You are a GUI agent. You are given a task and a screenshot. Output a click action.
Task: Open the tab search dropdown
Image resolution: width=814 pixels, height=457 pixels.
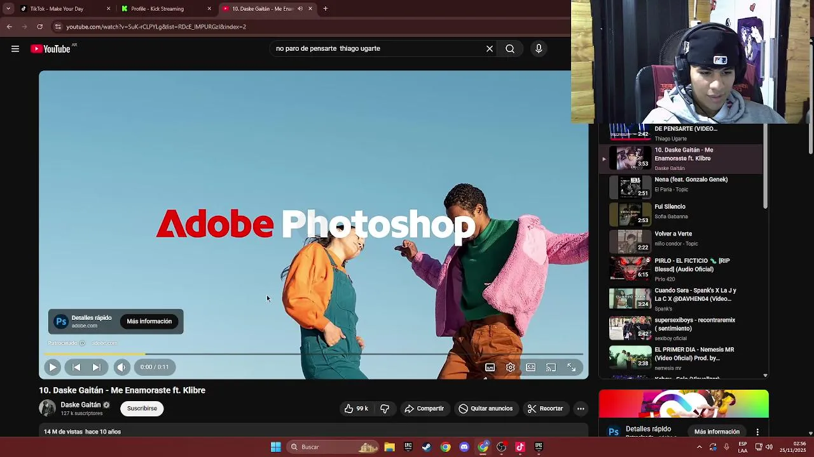[x=8, y=9]
